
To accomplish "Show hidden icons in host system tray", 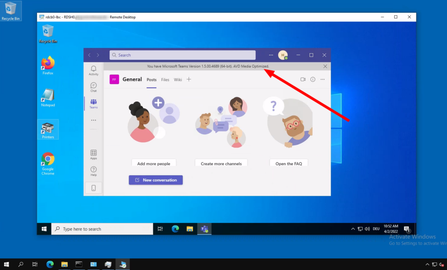I will tap(427, 265).
